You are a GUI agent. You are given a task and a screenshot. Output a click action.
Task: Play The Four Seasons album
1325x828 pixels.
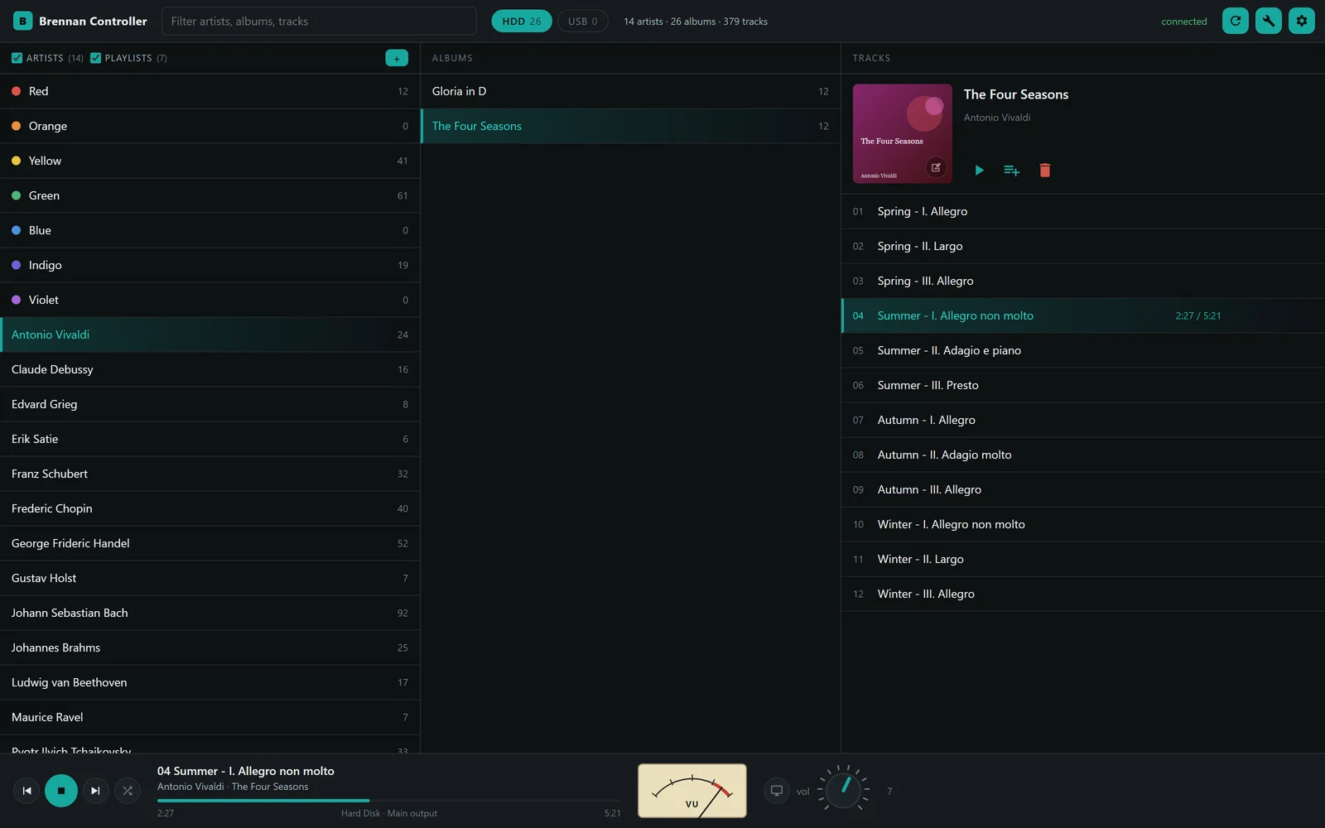point(979,170)
